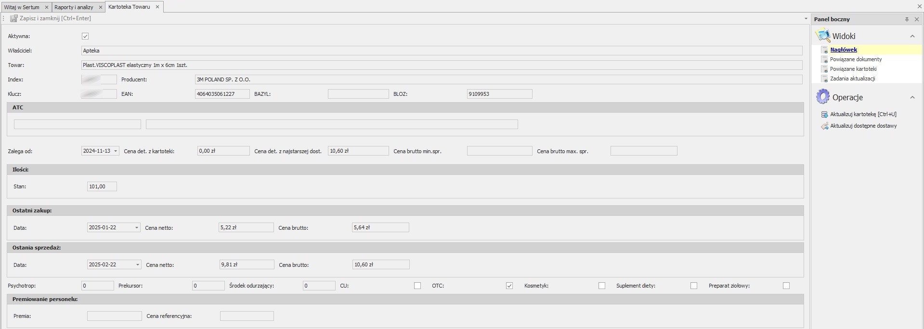Open the Nagłówek view link

coord(844,50)
